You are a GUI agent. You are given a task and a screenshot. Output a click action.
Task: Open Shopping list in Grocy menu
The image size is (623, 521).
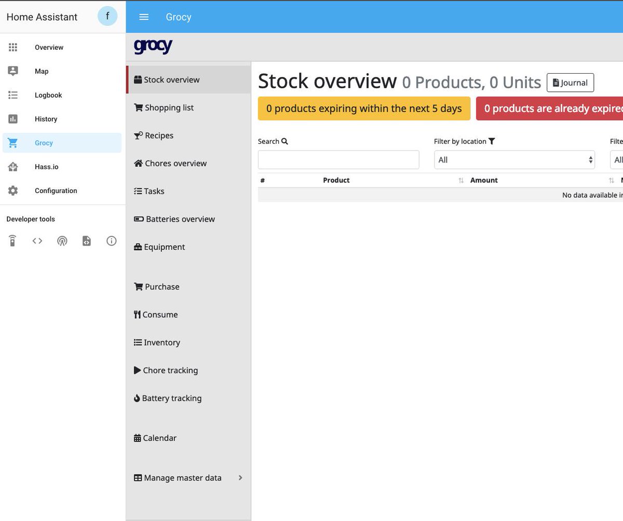pos(188,107)
